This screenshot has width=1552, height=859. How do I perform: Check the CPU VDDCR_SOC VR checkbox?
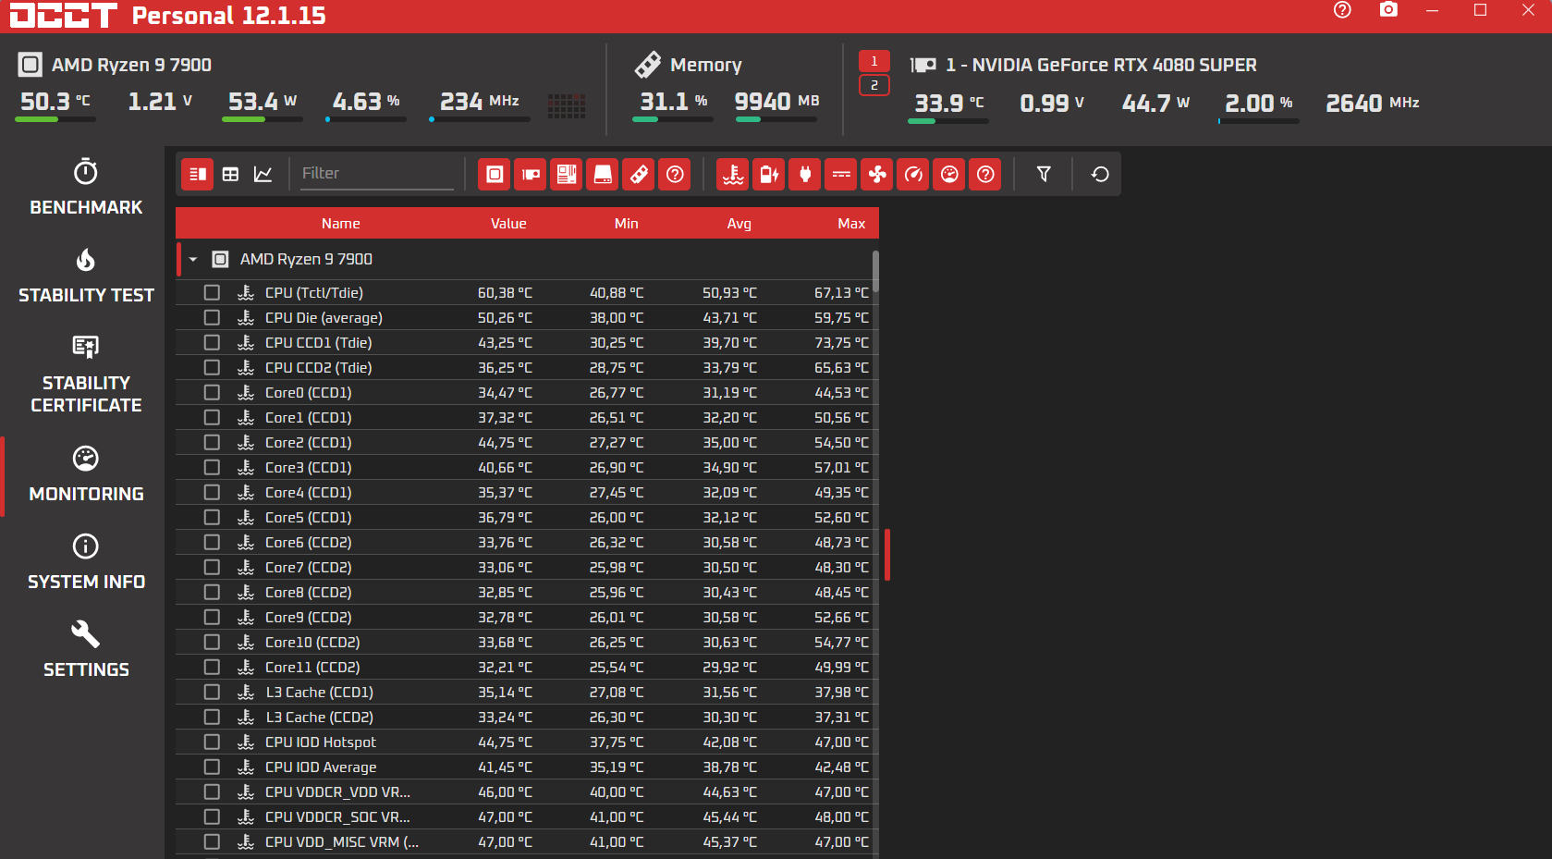[x=212, y=816]
